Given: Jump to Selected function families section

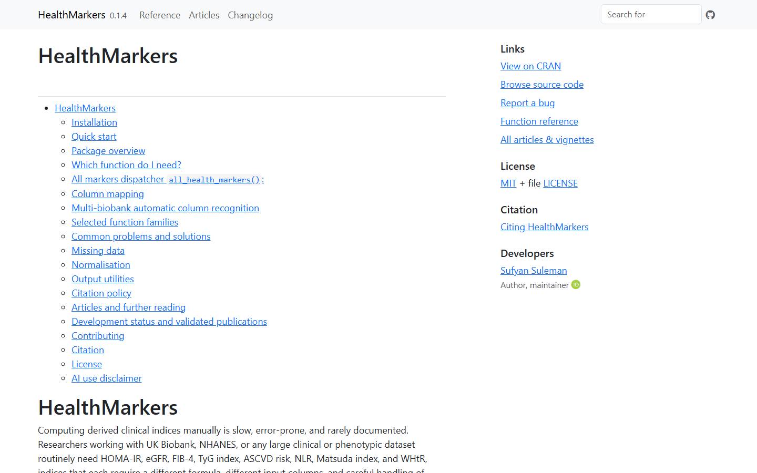Looking at the screenshot, I should tap(125, 222).
